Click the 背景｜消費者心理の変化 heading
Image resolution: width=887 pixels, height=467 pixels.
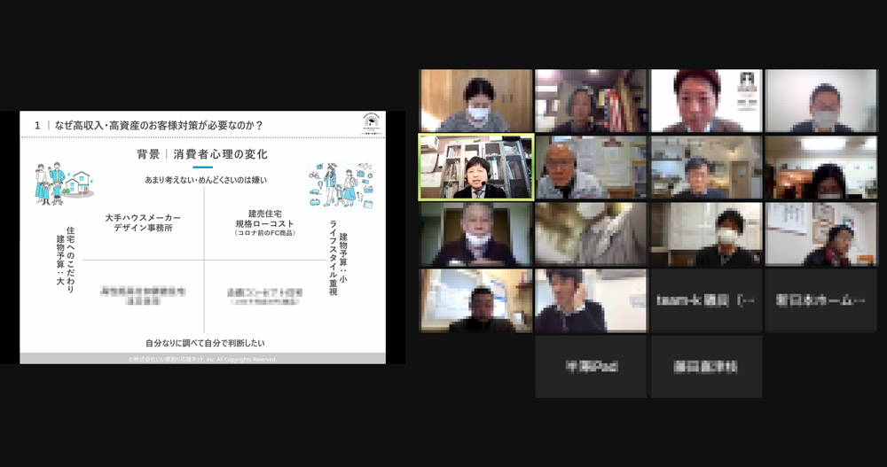[x=202, y=154]
